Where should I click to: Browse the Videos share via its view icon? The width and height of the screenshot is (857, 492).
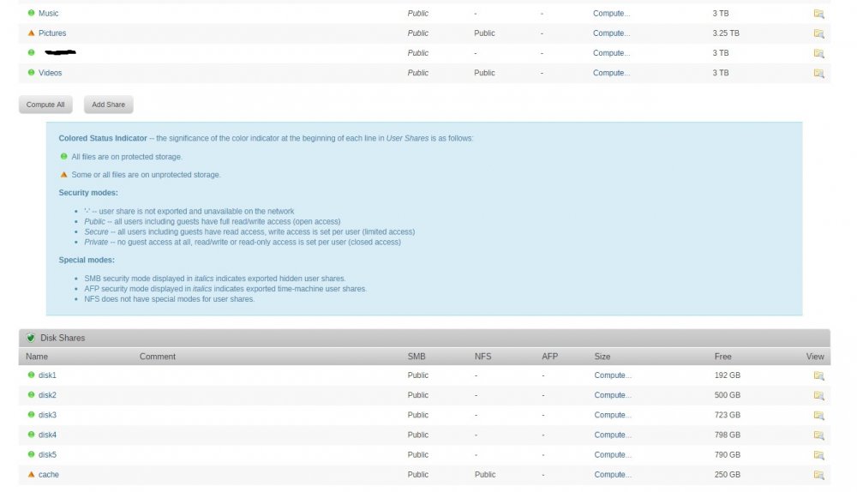point(818,73)
